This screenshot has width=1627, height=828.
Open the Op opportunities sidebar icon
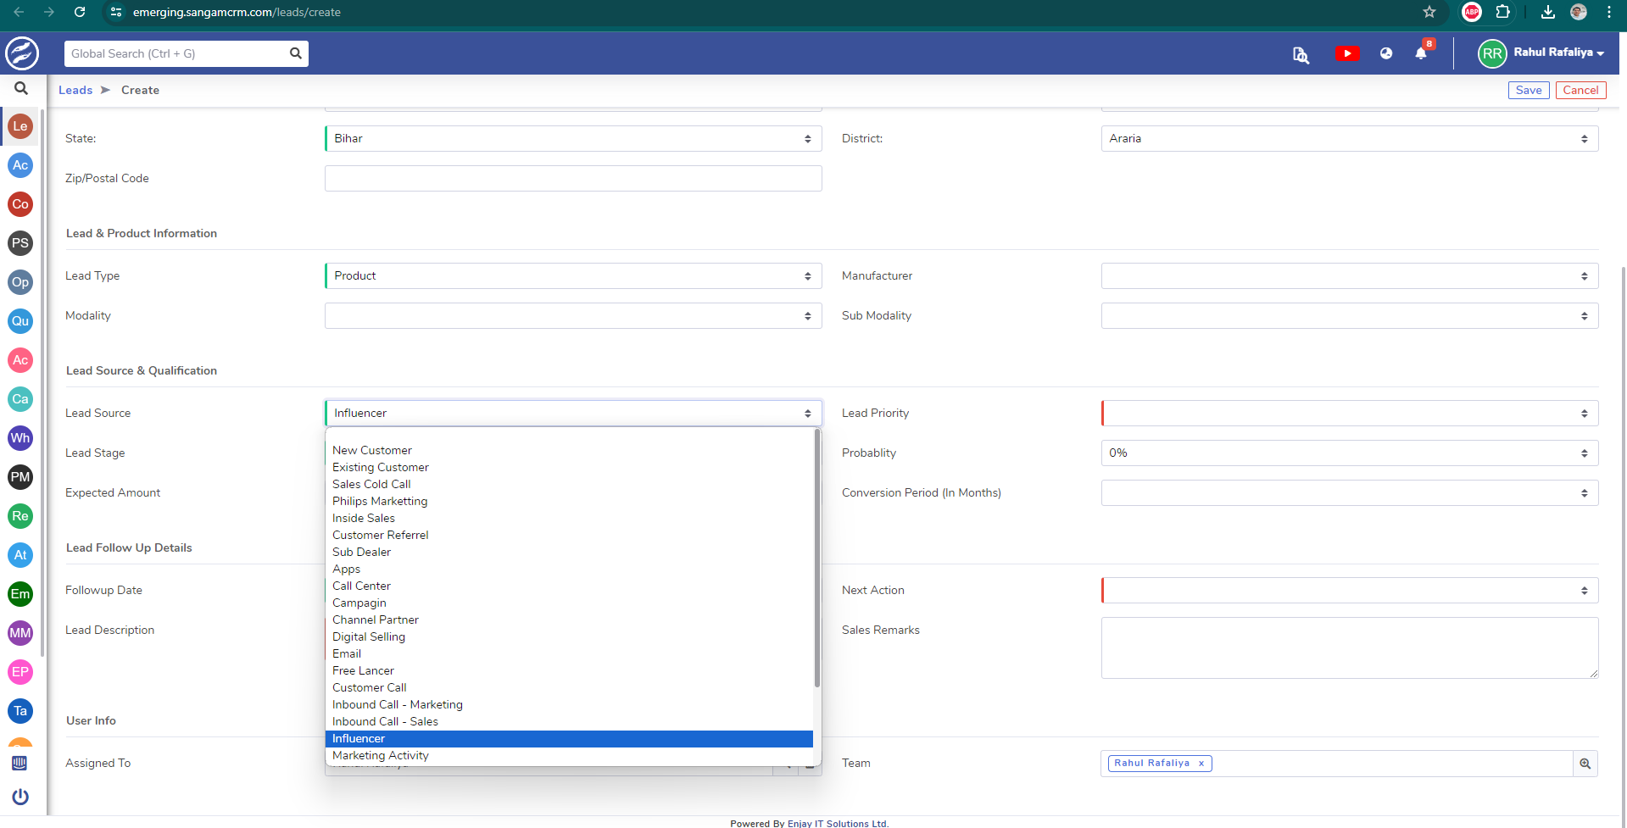click(20, 282)
